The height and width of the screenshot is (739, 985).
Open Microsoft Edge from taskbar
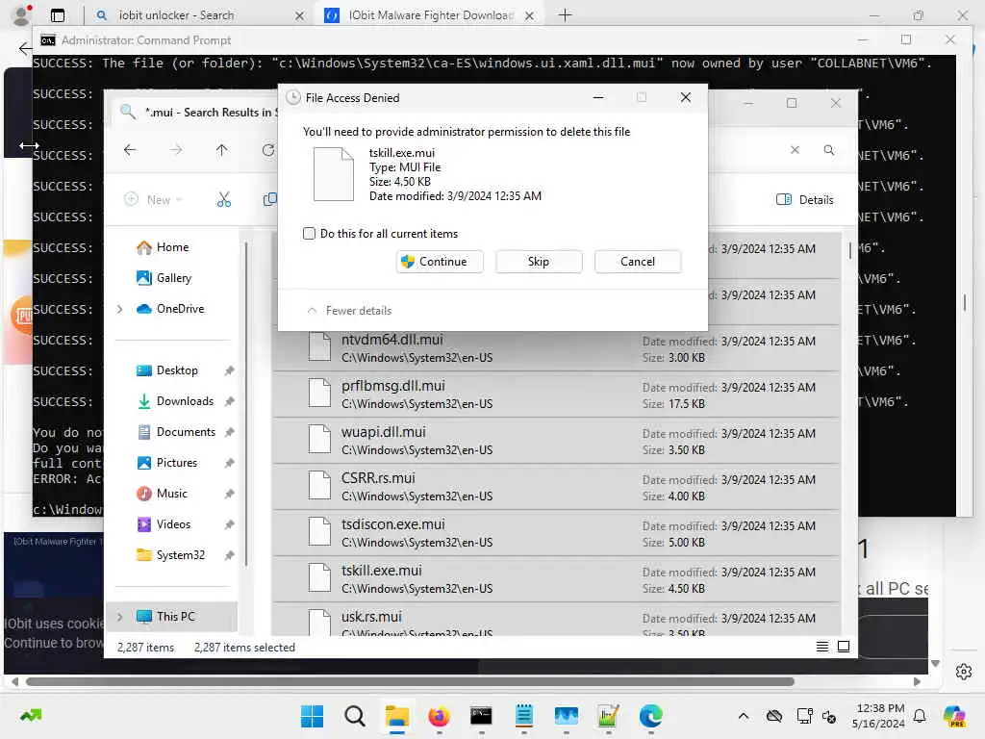[651, 716]
